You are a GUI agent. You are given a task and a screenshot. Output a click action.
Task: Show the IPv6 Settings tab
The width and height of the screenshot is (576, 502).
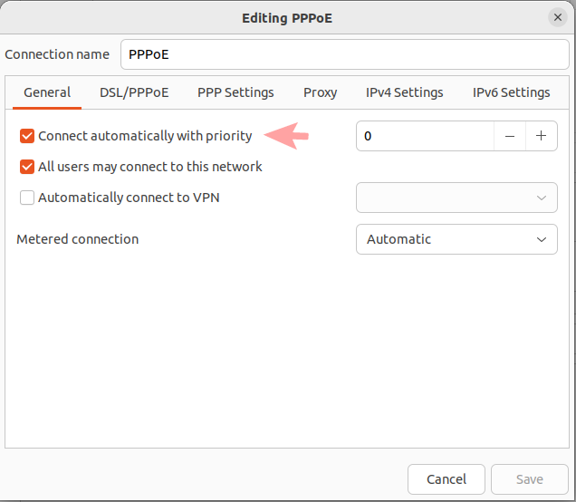[x=511, y=92]
